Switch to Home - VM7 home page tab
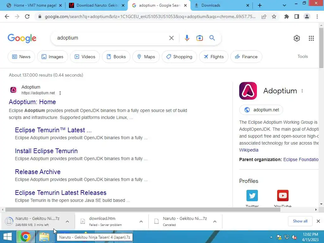This screenshot has width=324, height=243. (x=34, y=5)
